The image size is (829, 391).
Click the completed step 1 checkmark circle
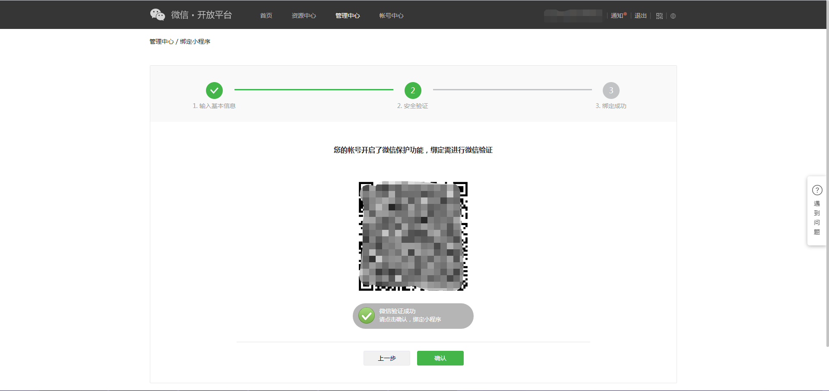pyautogui.click(x=214, y=90)
